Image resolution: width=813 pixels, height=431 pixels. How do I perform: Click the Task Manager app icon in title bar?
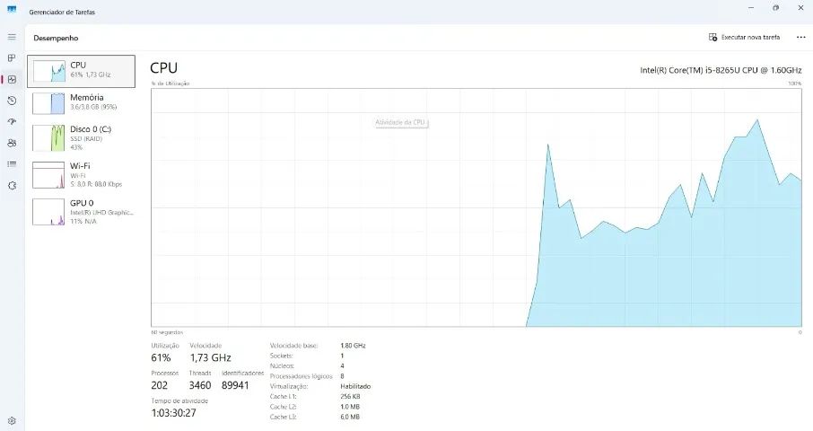point(12,9)
